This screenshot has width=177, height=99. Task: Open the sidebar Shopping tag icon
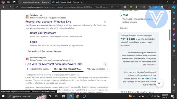click(x=174, y=24)
